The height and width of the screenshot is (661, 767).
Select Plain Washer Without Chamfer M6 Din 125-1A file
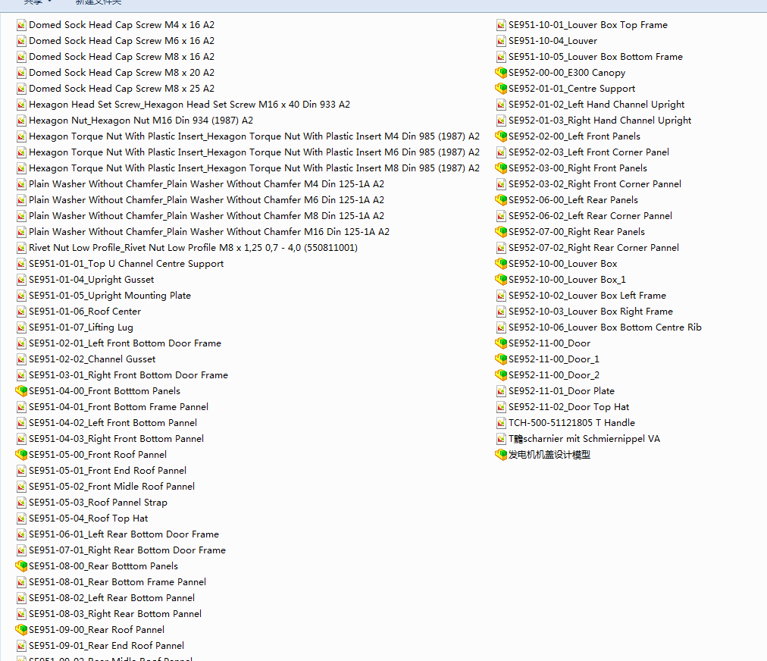coord(206,199)
